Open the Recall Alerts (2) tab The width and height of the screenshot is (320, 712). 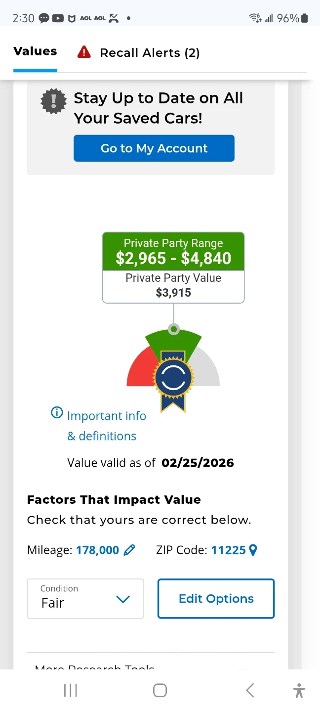(x=150, y=53)
